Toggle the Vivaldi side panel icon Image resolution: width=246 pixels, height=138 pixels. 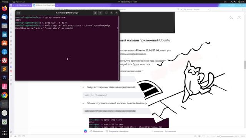click(x=11, y=9)
